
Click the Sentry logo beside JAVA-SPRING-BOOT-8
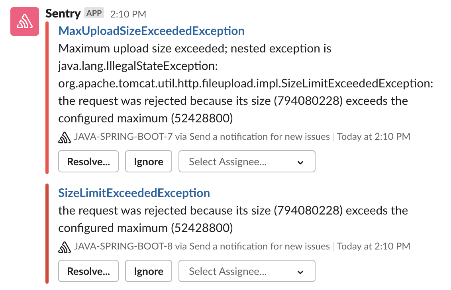tap(65, 247)
